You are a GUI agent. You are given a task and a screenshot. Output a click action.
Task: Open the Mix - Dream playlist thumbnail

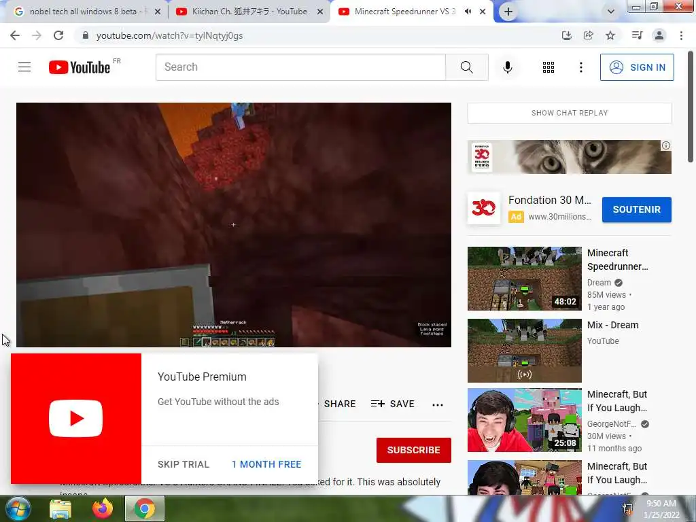524,350
